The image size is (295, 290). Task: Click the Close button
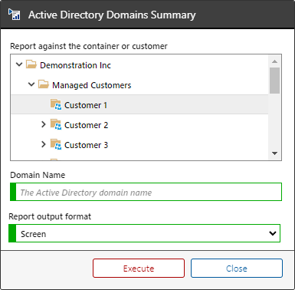[237, 269]
